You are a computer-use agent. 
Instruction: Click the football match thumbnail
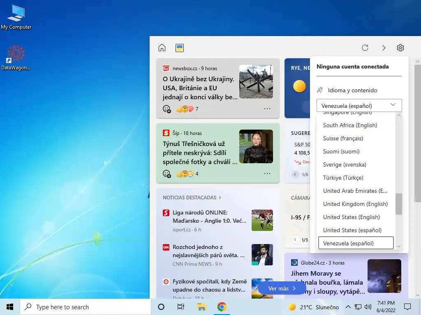point(262,220)
